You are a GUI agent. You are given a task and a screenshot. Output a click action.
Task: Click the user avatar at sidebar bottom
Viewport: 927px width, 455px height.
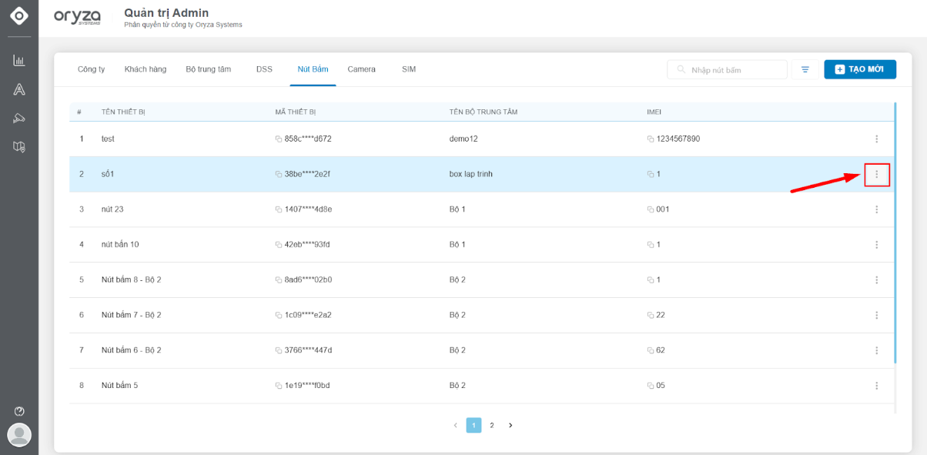coord(19,435)
